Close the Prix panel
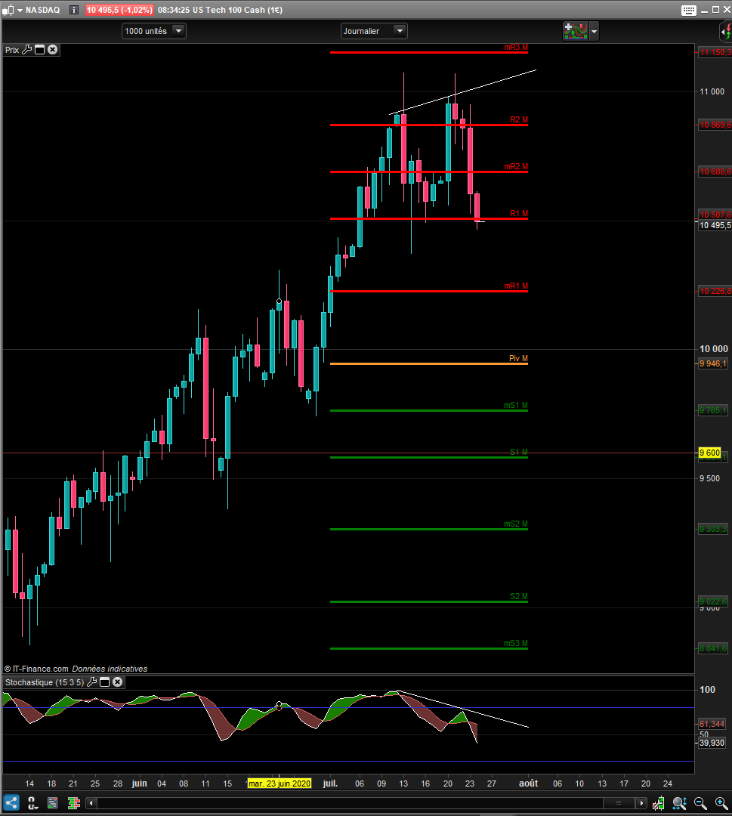 53,49
